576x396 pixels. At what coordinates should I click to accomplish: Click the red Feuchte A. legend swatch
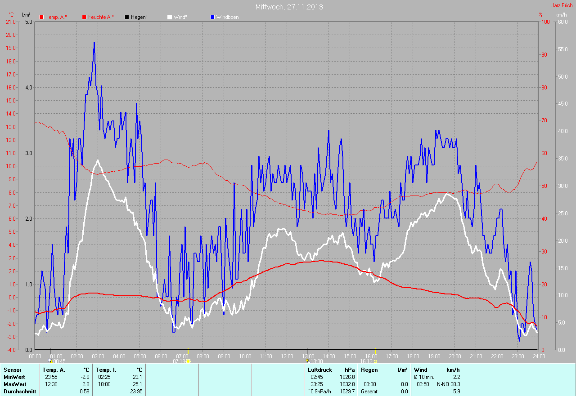click(84, 17)
